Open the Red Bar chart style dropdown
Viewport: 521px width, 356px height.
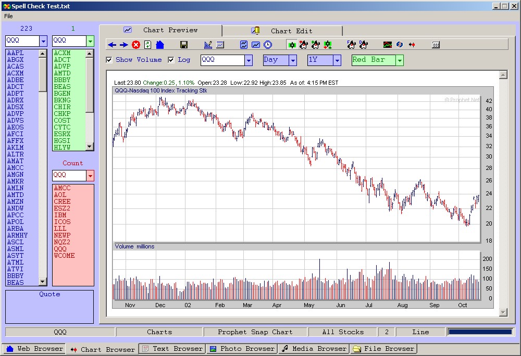[x=400, y=60]
